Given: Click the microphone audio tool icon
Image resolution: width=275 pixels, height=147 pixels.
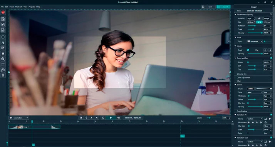Looking at the screenshot, I should [3, 75].
